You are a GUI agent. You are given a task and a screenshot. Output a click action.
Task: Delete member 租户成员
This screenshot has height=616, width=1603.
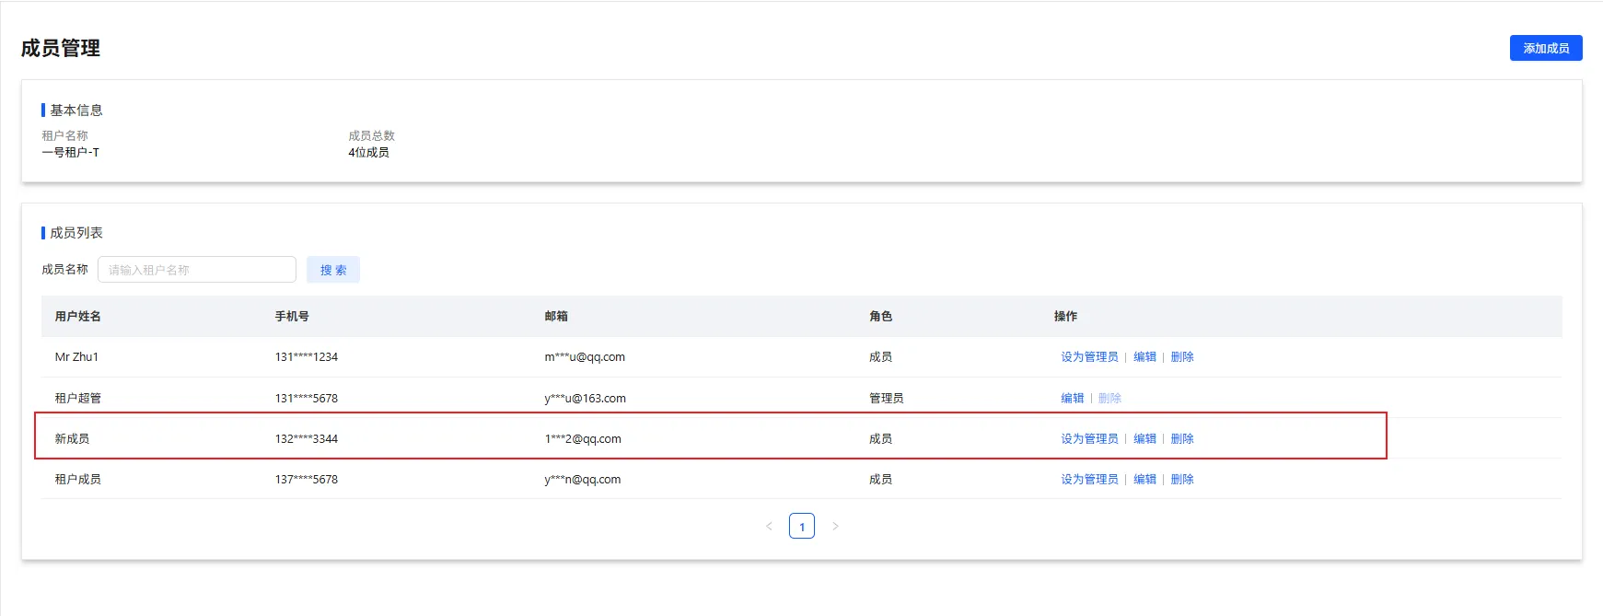(1182, 480)
